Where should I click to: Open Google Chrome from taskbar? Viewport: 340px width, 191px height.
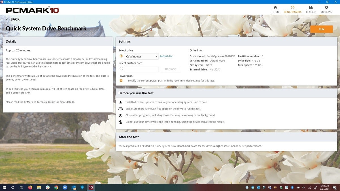click(x=56, y=187)
